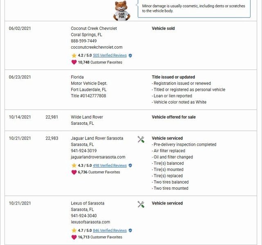The height and width of the screenshot is (245, 262).
Task: Click Jaguar Land Rover verified badge icon
Action: click(130, 165)
